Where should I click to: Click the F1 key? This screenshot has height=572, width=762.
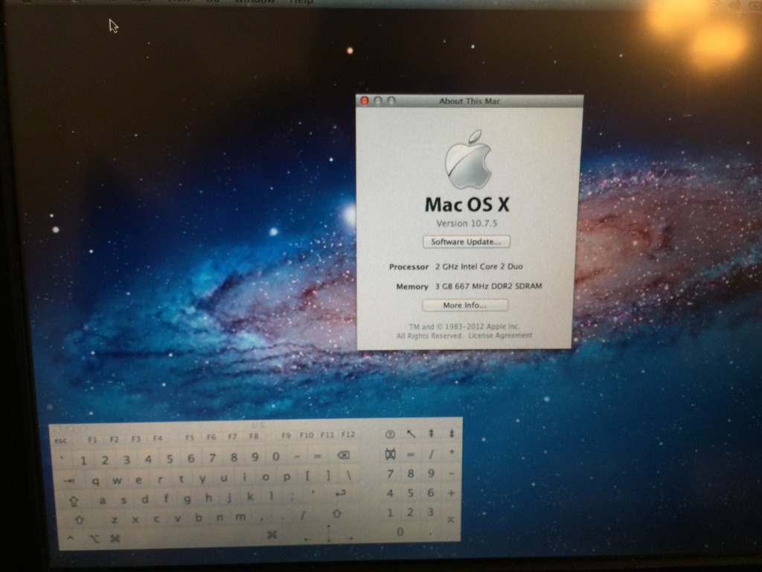point(93,439)
